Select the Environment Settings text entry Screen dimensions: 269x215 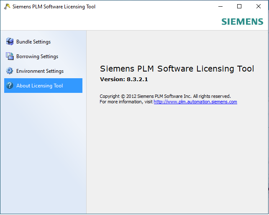40,71
